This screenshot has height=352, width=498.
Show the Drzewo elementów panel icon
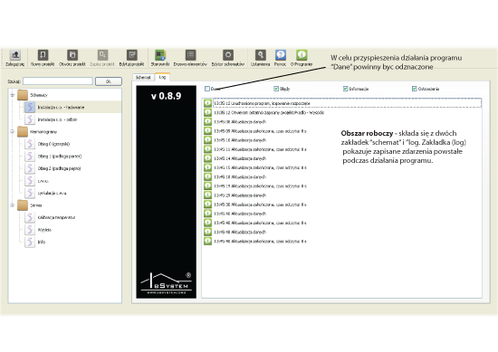pos(190,55)
